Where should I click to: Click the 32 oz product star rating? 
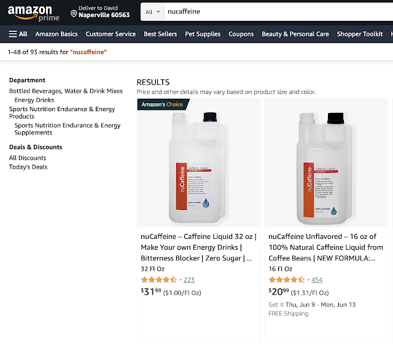tap(158, 280)
